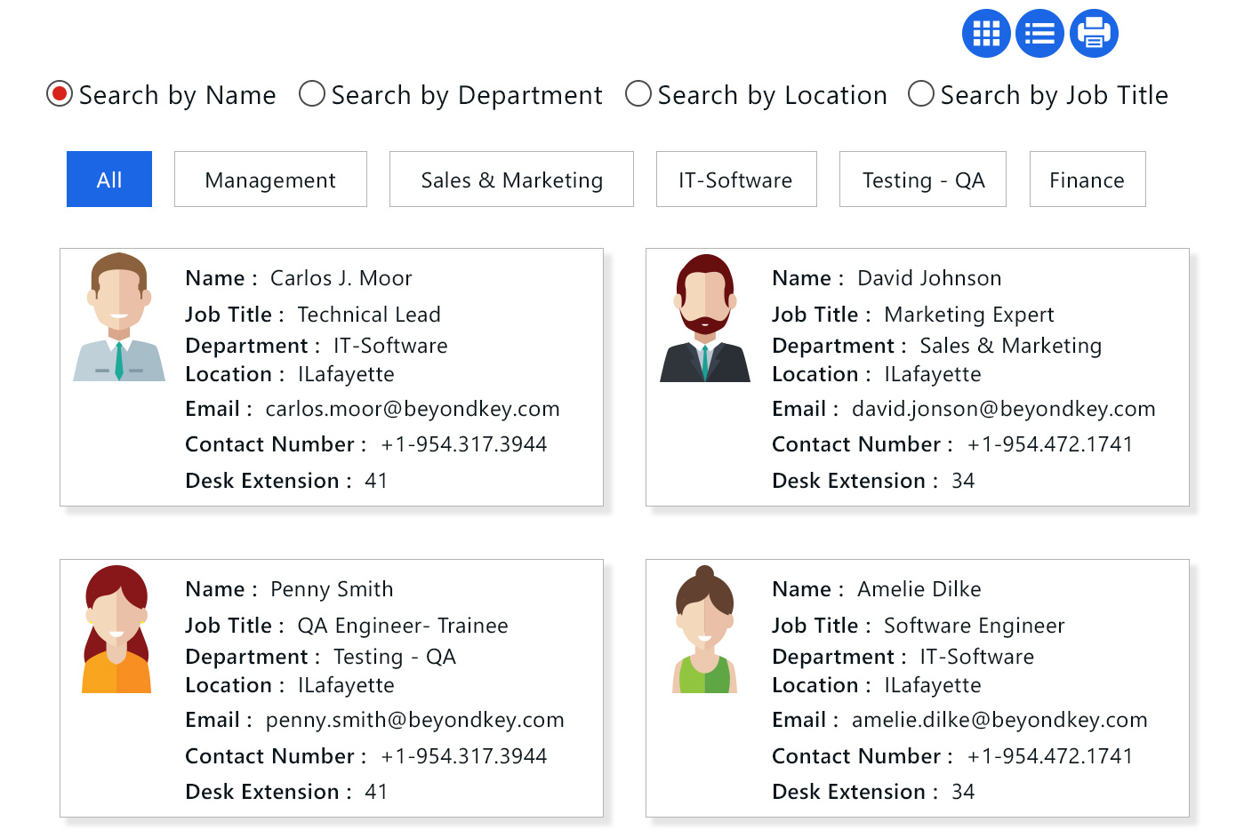The width and height of the screenshot is (1252, 838).
Task: Click Amelie Dilke's avatar image
Action: [704, 629]
